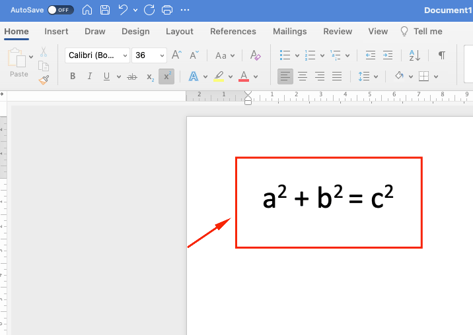The height and width of the screenshot is (335, 473).
Task: Decrease font size with smaller A
Action: point(194,55)
